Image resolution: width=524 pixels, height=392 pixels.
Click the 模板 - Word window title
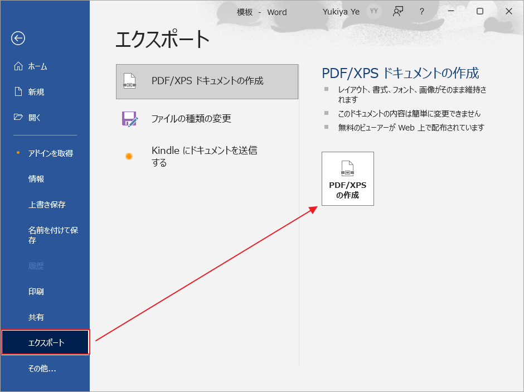click(x=261, y=12)
